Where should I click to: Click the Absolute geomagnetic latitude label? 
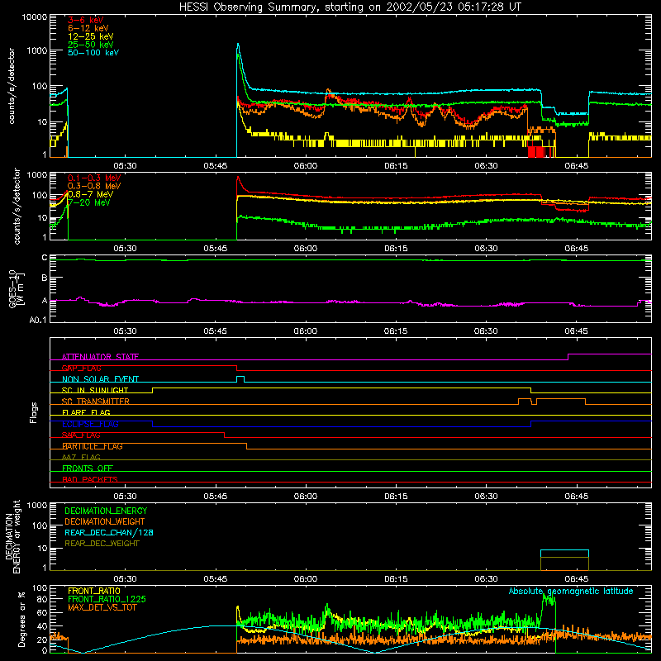[571, 591]
